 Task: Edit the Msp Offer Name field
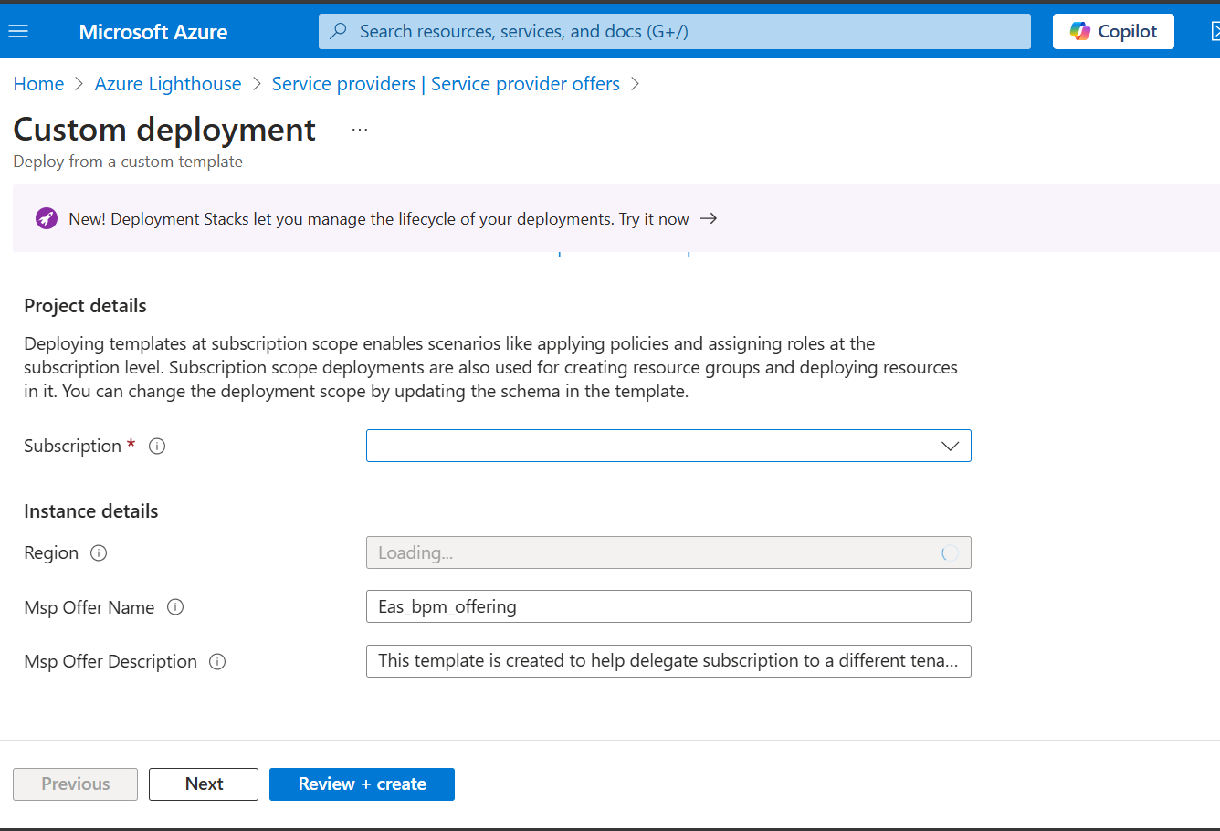click(x=668, y=606)
